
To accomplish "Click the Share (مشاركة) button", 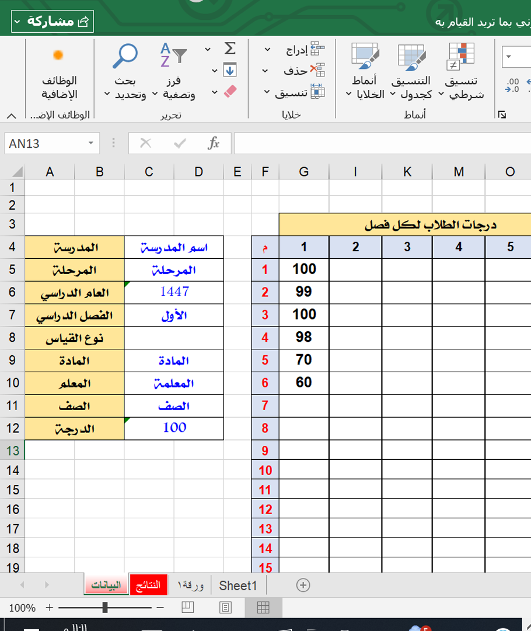I will [52, 22].
